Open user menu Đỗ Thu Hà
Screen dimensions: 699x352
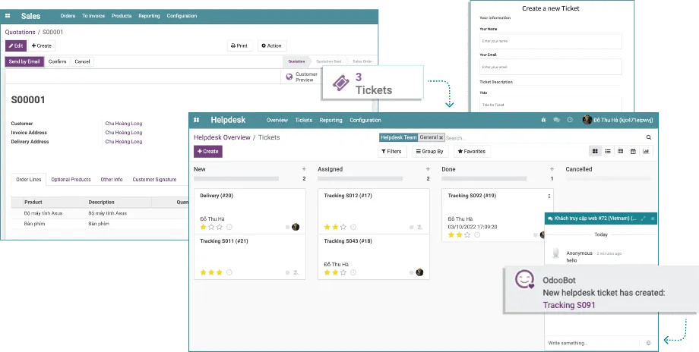[618, 120]
